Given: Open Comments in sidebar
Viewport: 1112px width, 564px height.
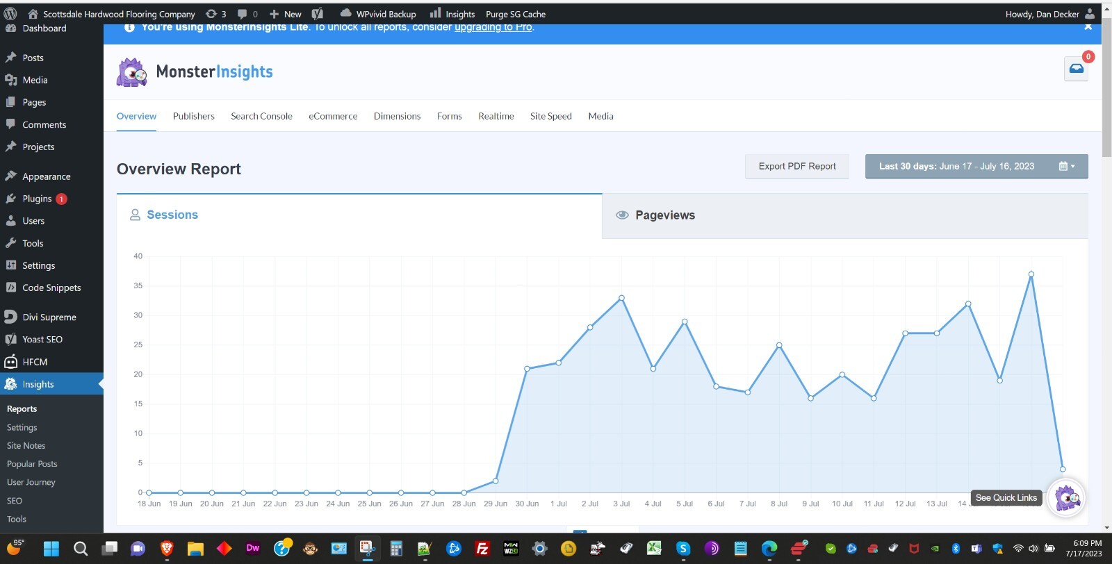Looking at the screenshot, I should pos(51,124).
